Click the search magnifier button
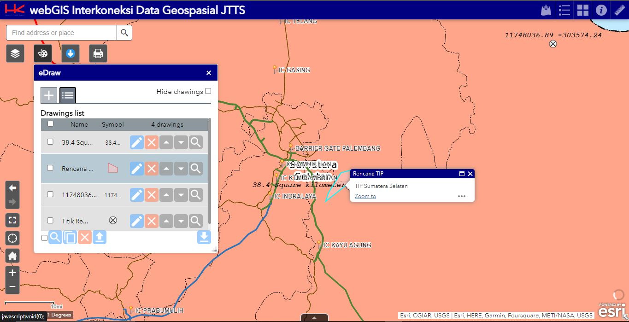This screenshot has width=629, height=322. pyautogui.click(x=124, y=33)
